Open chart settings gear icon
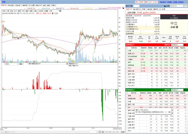The height and width of the screenshot is (134, 188). (x=60, y=11)
